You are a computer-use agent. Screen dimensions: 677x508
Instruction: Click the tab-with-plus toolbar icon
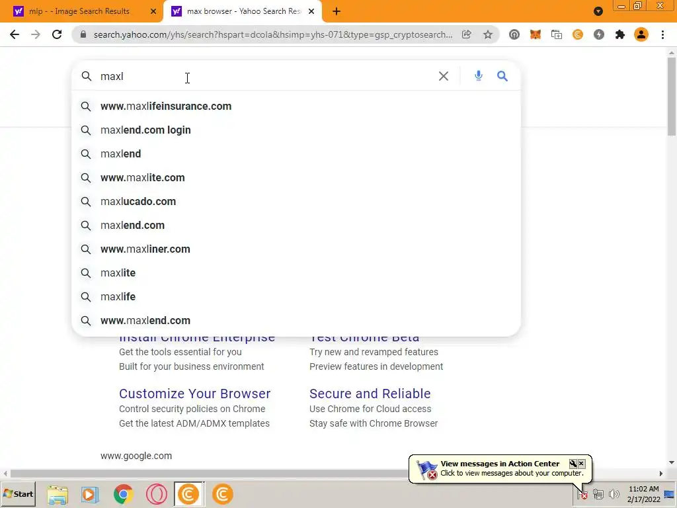click(x=557, y=34)
